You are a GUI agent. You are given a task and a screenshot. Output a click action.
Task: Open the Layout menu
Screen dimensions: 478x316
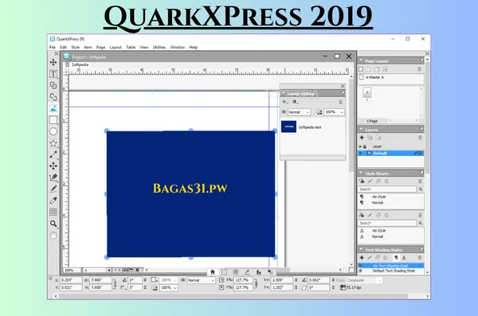116,47
